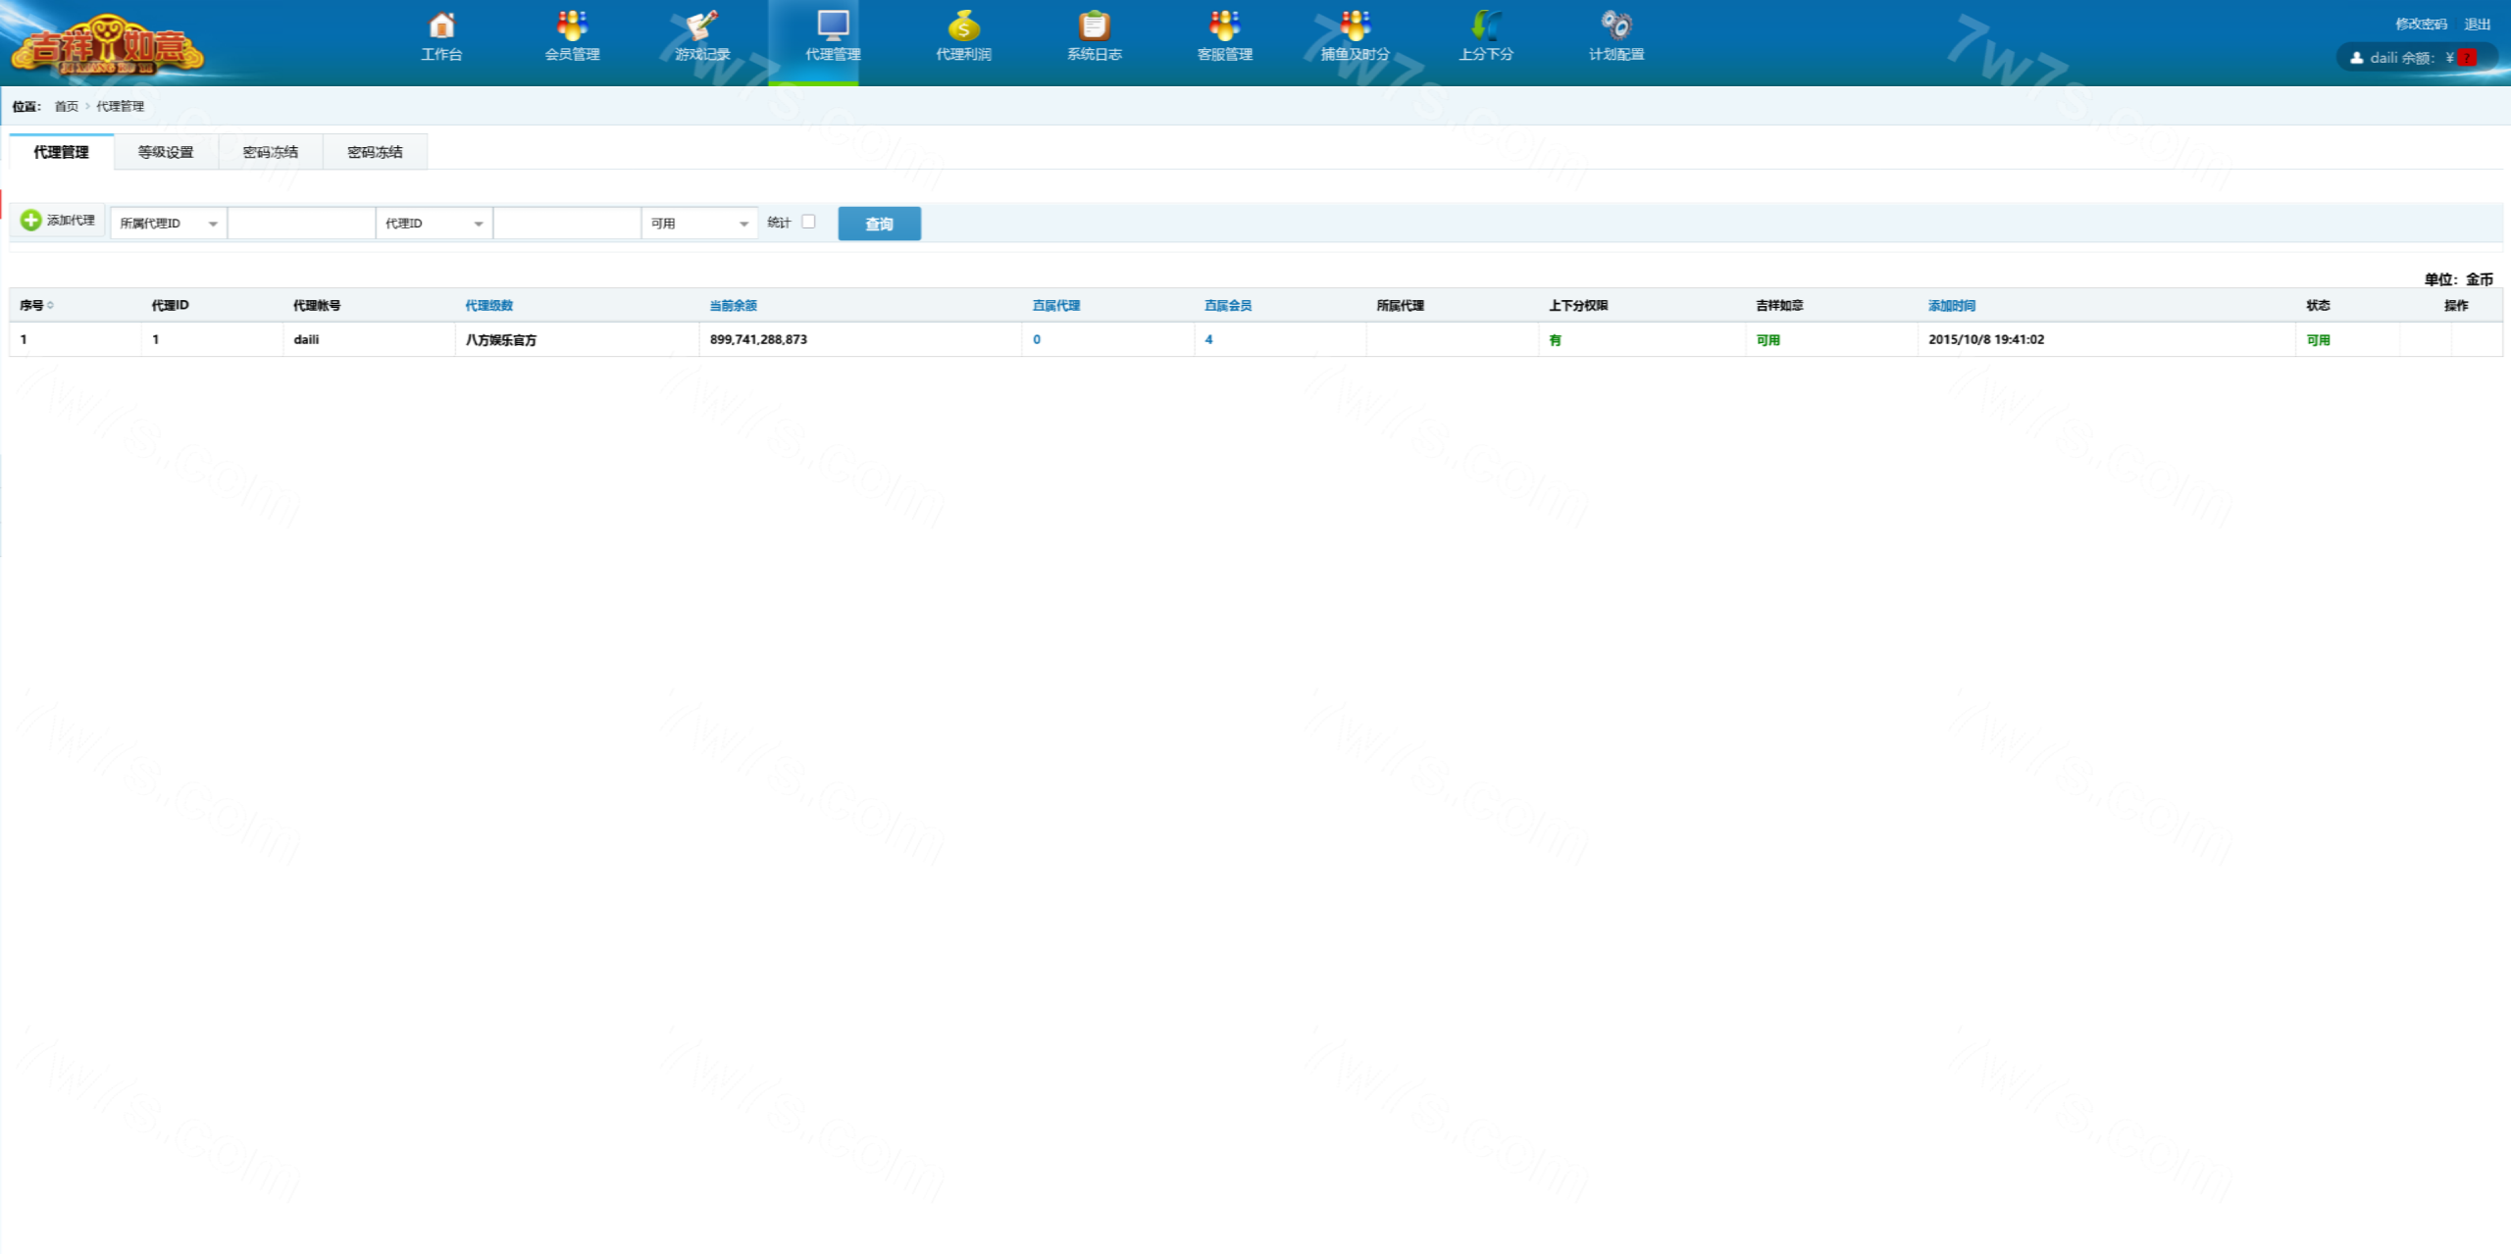Select the 代理利润 money bag icon
Image resolution: width=2511 pixels, height=1254 pixels.
[963, 25]
